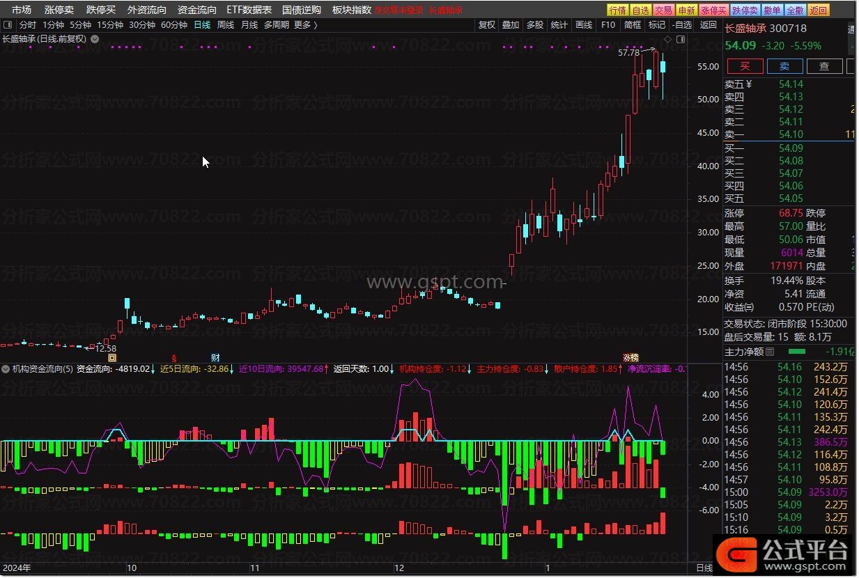Click the blue 卖 sell button
The image size is (859, 578).
coord(784,66)
